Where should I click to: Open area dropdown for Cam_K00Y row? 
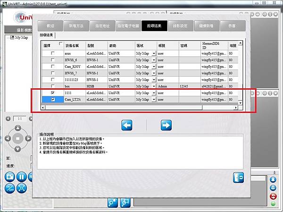(154, 67)
